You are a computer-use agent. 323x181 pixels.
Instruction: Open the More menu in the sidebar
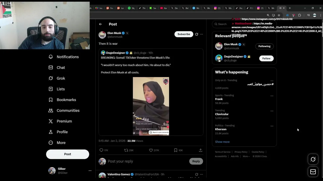[x=57, y=143]
